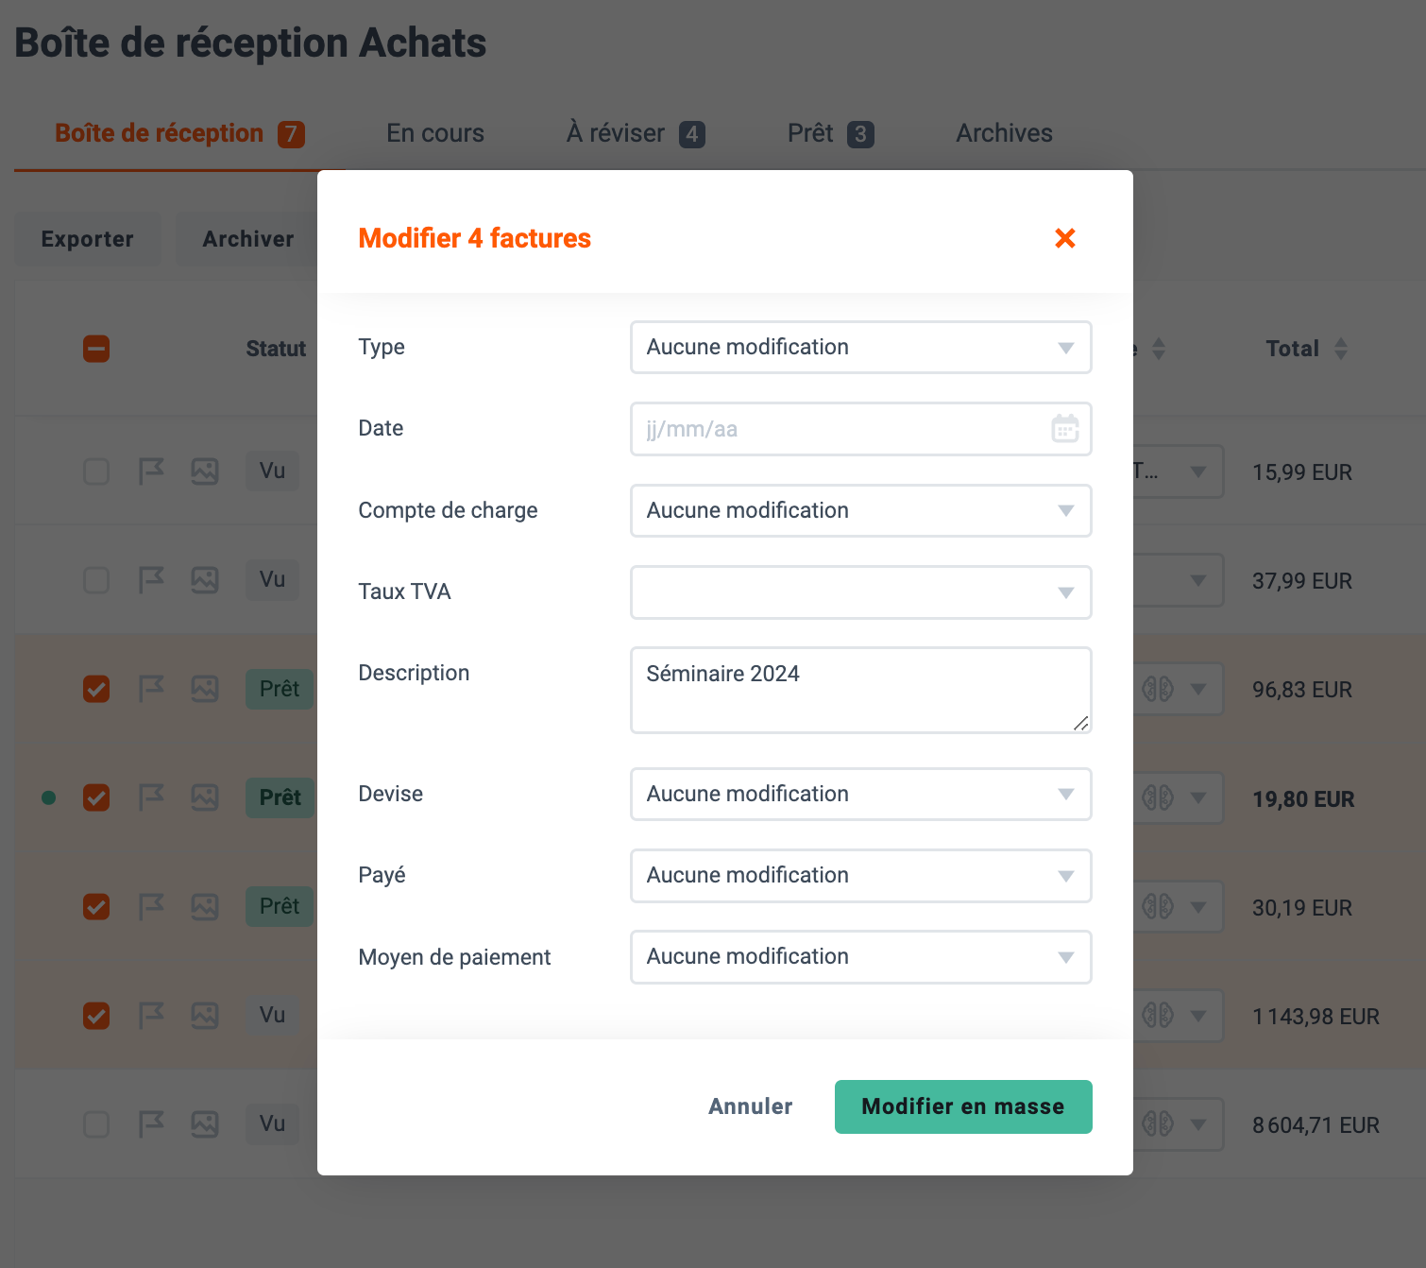The height and width of the screenshot is (1268, 1426).
Task: Check the 8 604,71 EUR invoice checkbox
Action: coord(96,1123)
